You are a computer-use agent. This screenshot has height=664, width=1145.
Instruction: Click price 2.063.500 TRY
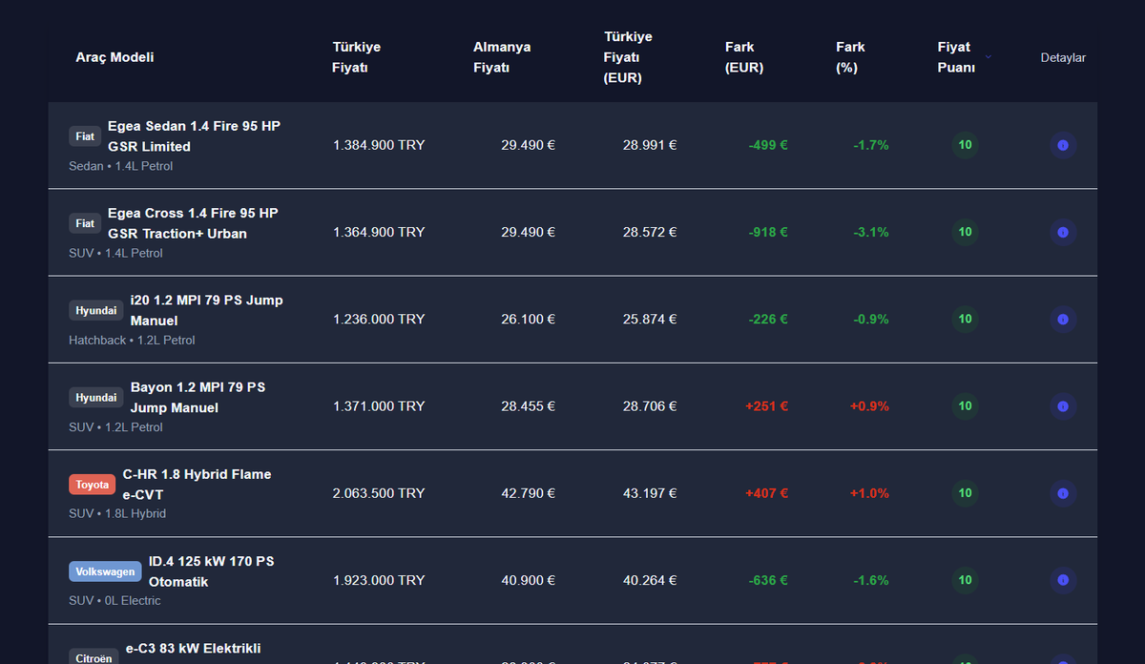tap(379, 493)
